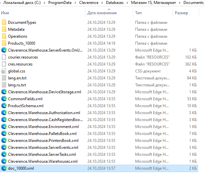Click Edge icon of PrintersBook.xml file
Viewport: 205px width, 173px height.
click(x=4, y=140)
